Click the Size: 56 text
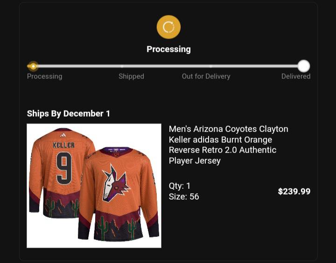The height and width of the screenshot is (263, 336). [x=184, y=197]
